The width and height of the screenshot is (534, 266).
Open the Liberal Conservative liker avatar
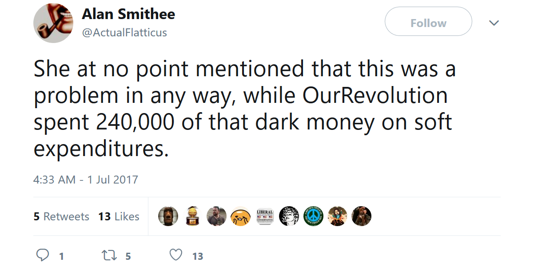(x=265, y=216)
